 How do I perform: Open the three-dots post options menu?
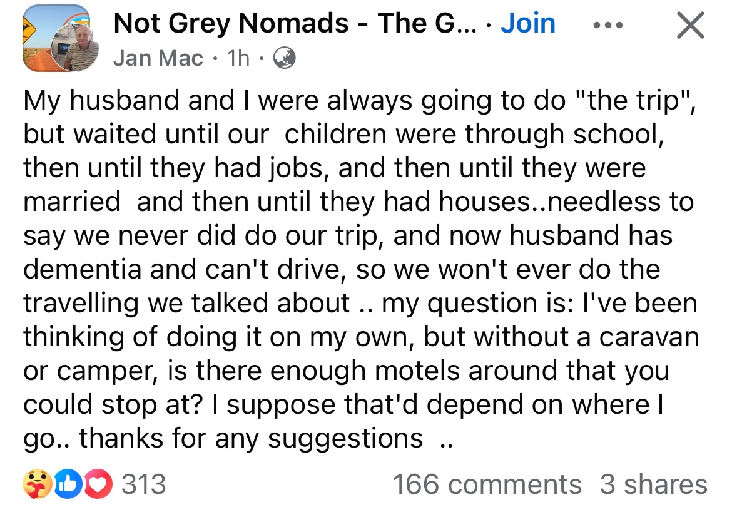click(607, 25)
